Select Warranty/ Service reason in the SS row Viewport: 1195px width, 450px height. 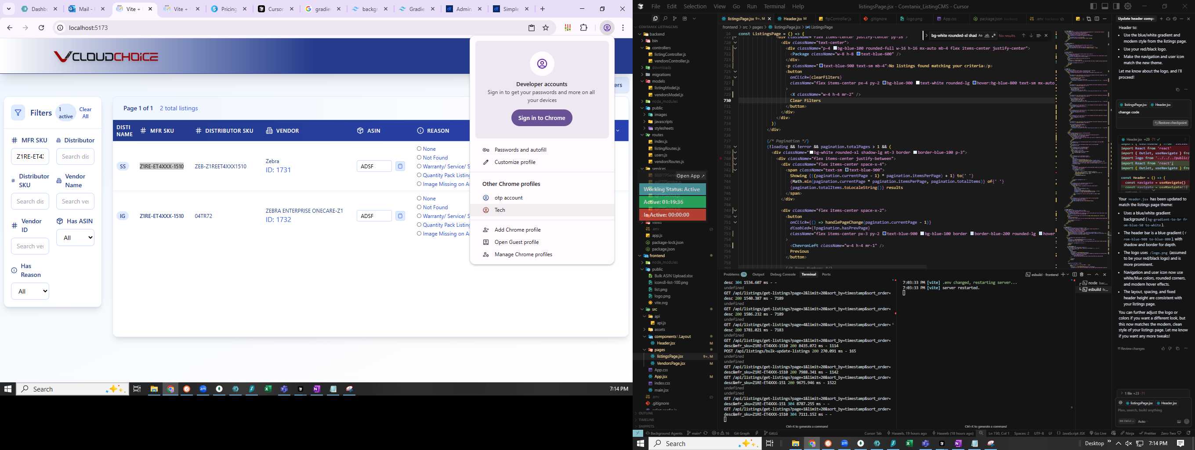coord(419,166)
